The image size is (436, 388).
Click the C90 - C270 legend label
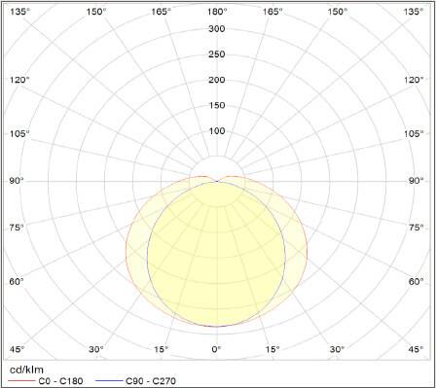pyautogui.click(x=151, y=381)
